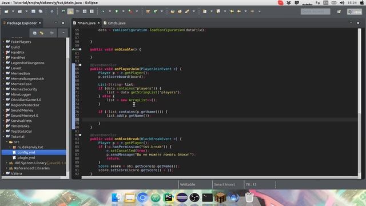Open OBS Studio from the dock

(x=194, y=197)
